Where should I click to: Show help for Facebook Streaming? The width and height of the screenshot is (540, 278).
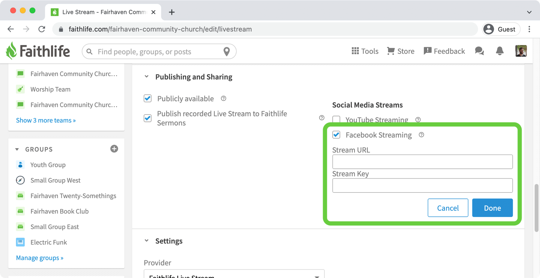coord(421,135)
